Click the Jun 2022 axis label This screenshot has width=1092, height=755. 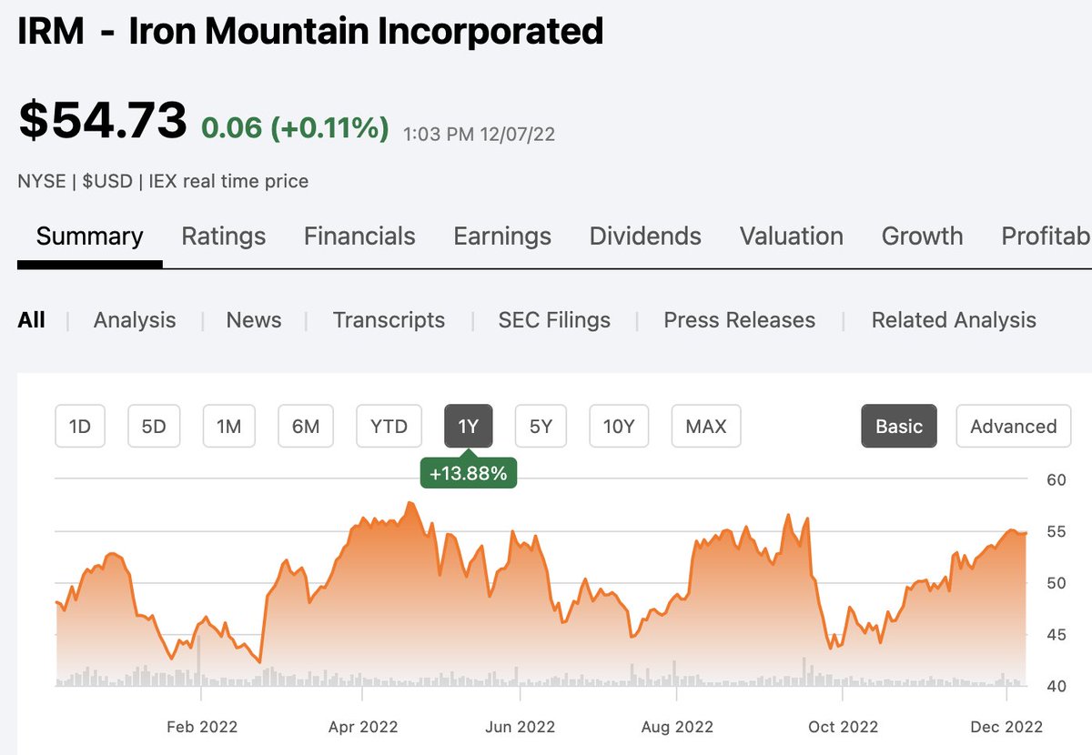[520, 726]
